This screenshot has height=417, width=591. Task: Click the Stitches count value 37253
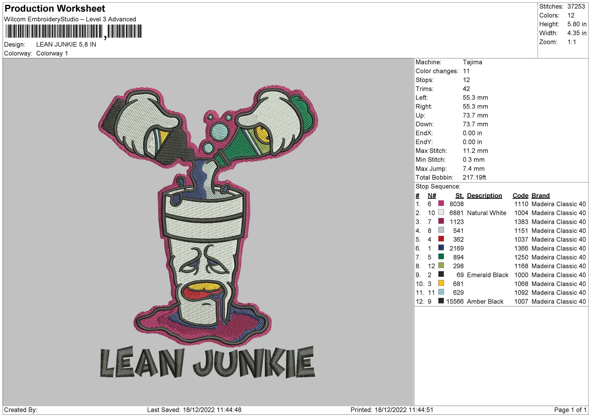pos(576,7)
